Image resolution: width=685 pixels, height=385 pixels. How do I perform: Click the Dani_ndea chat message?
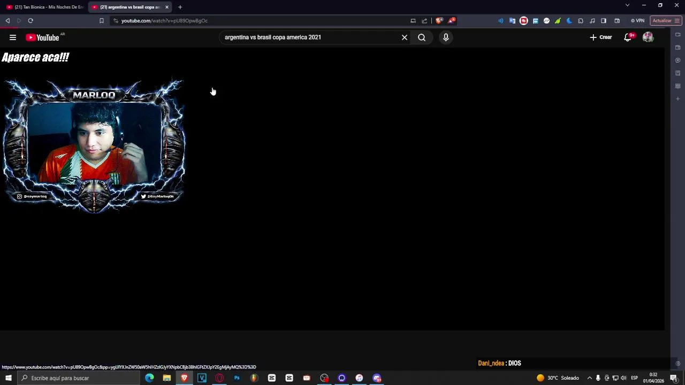coord(499,363)
